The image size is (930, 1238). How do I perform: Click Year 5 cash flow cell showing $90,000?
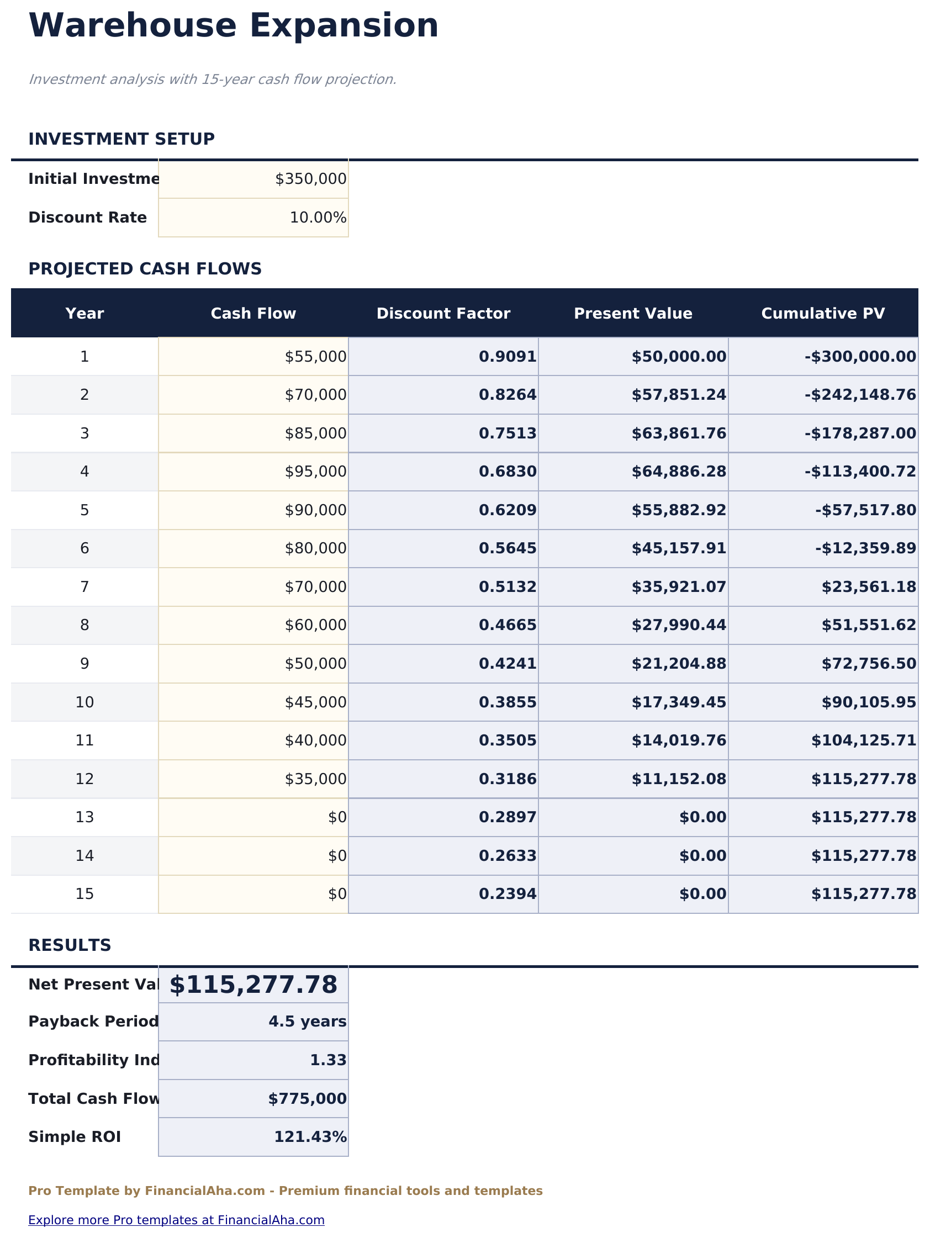coord(253,510)
